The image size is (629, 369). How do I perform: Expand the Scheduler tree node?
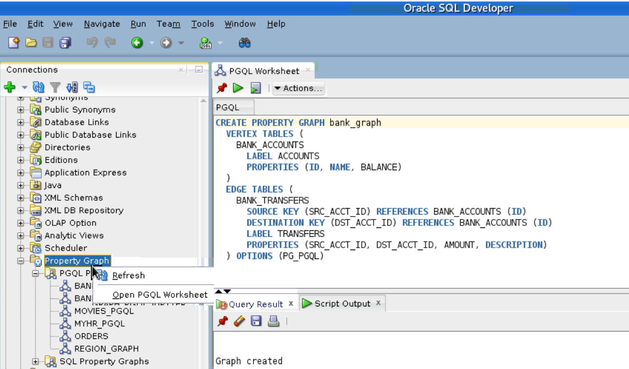[21, 248]
